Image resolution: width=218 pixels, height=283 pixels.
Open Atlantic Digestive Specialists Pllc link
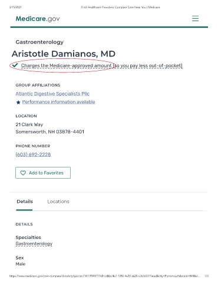click(52, 94)
